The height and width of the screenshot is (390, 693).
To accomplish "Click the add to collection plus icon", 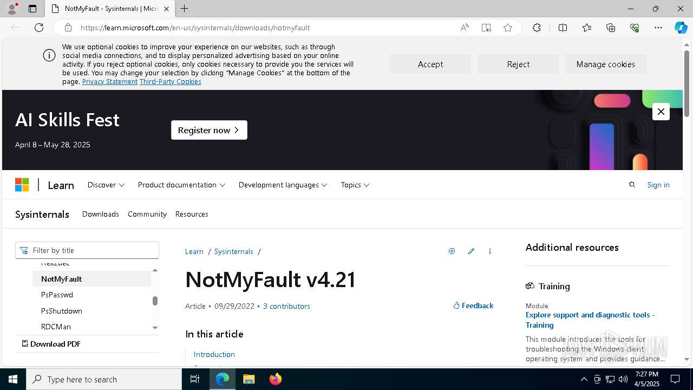I will click(452, 251).
